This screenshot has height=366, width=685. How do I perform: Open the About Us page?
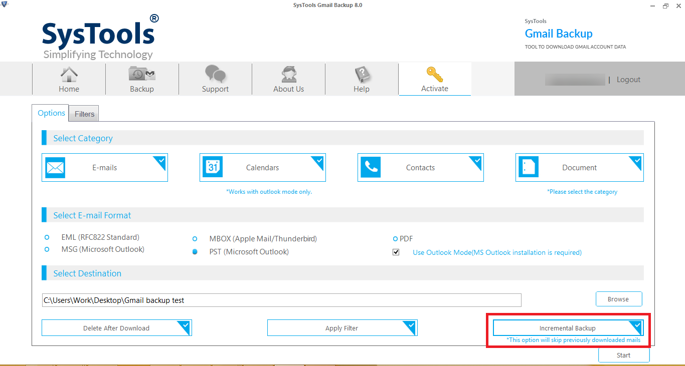[288, 79]
